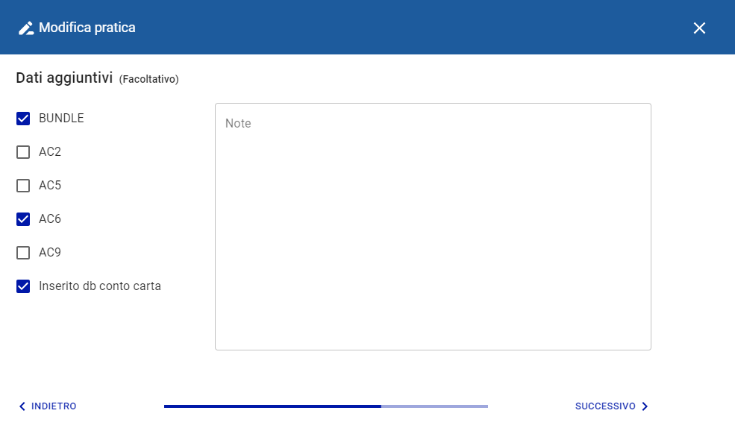The height and width of the screenshot is (428, 735).
Task: Select the 'Dati aggiuntivi' heading
Action: tap(64, 78)
